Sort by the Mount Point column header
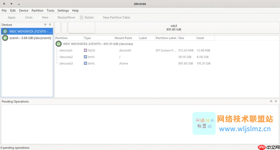Viewport: 280px width, 150px height. pyautogui.click(x=126, y=38)
